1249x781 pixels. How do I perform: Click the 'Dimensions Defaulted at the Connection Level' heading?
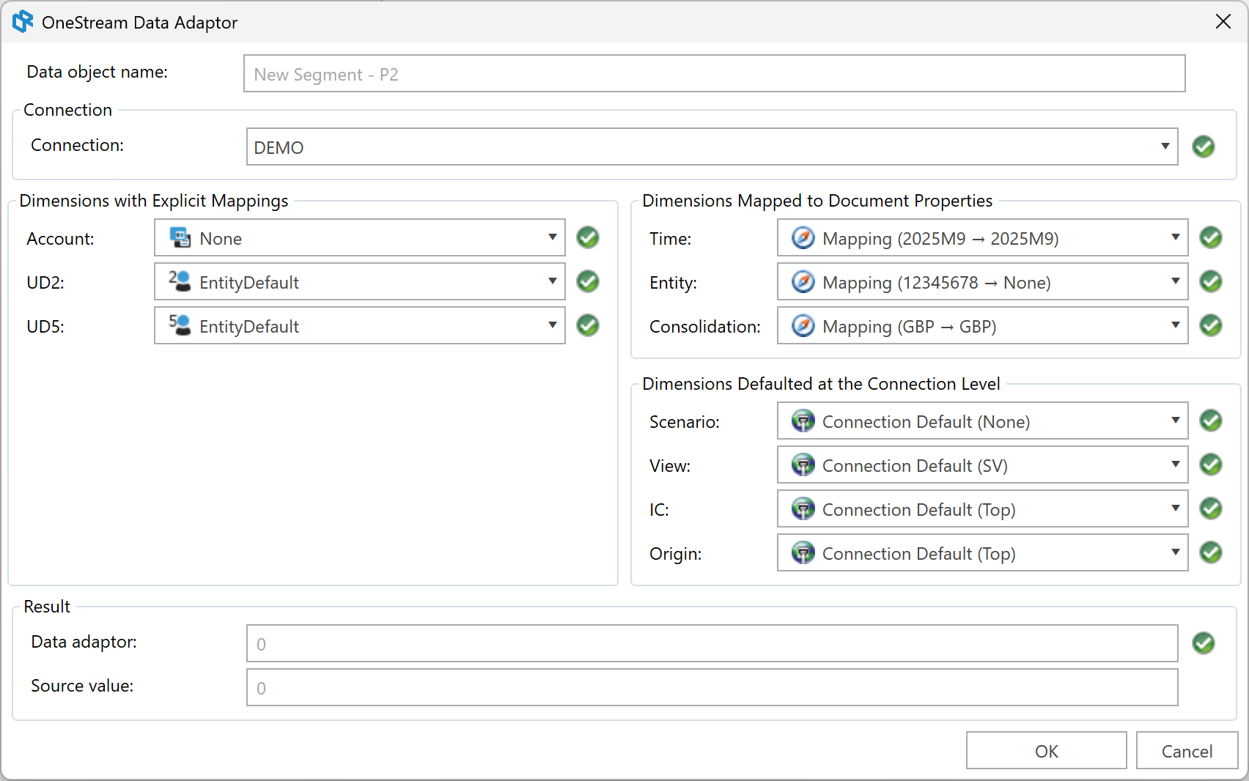(821, 384)
